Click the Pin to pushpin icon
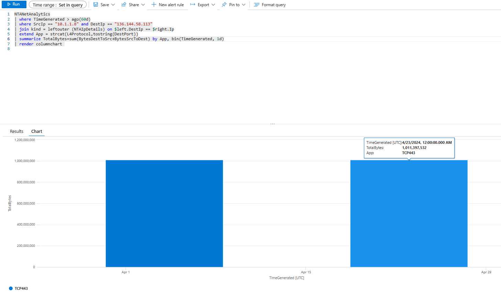Viewport: 501px width, 297px height. [224, 5]
